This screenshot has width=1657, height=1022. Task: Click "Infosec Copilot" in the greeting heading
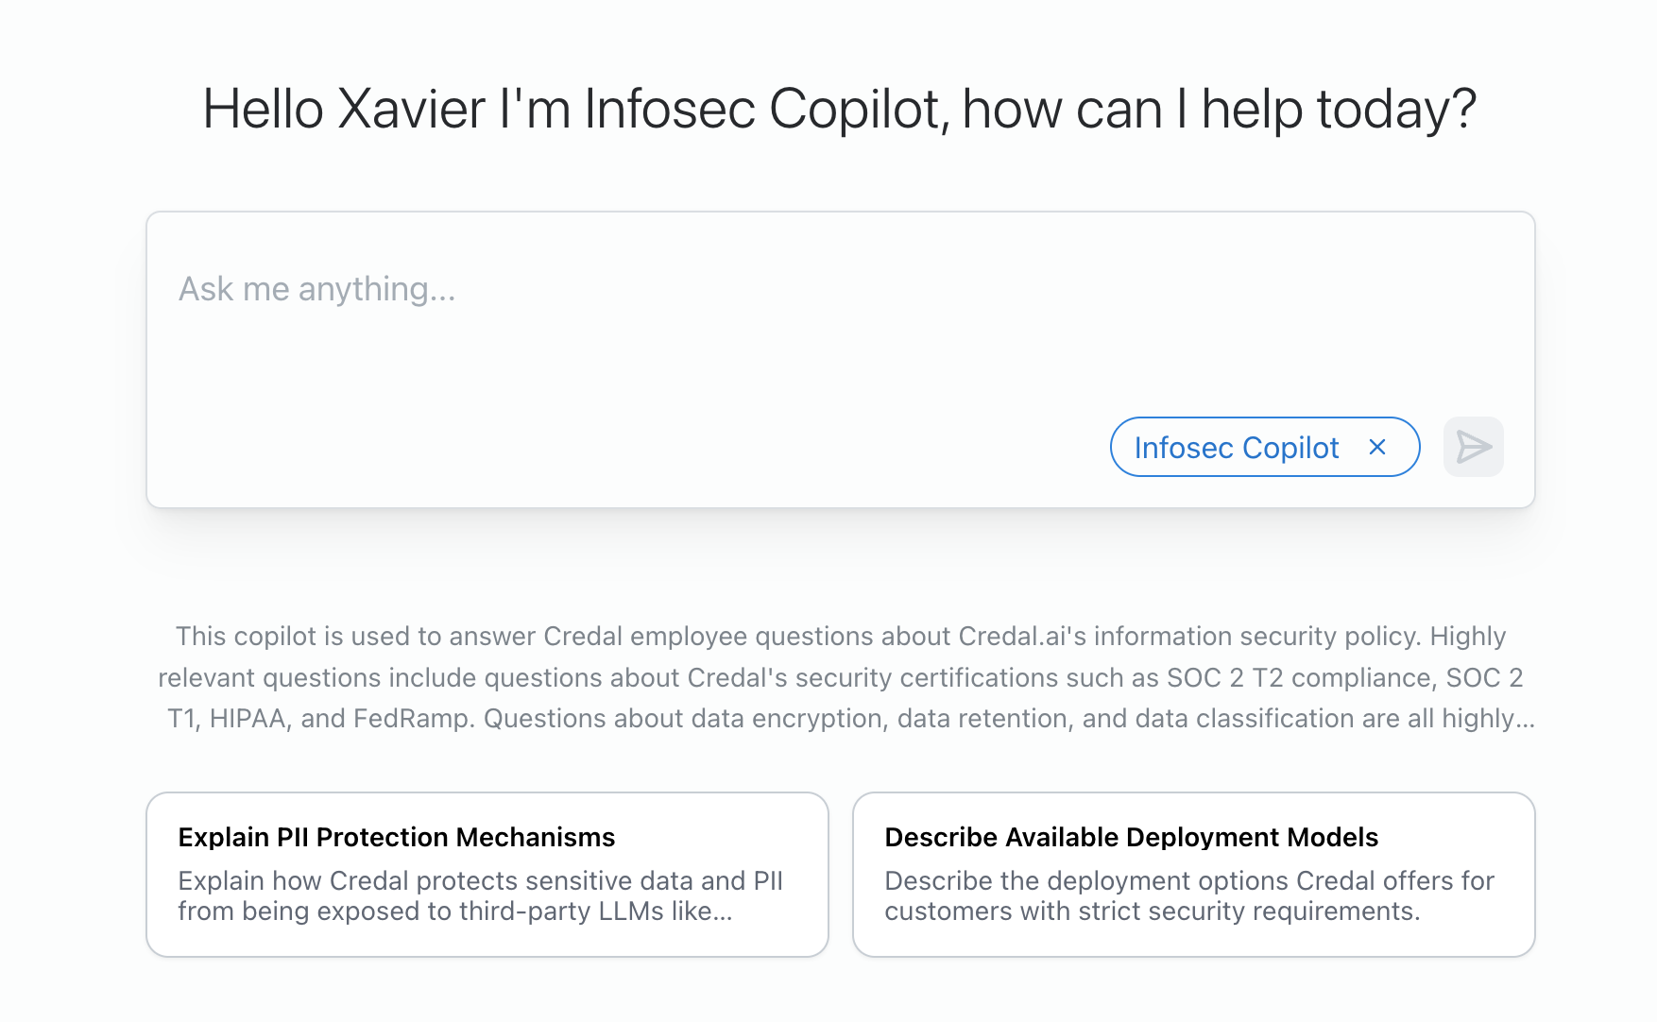pos(763,110)
